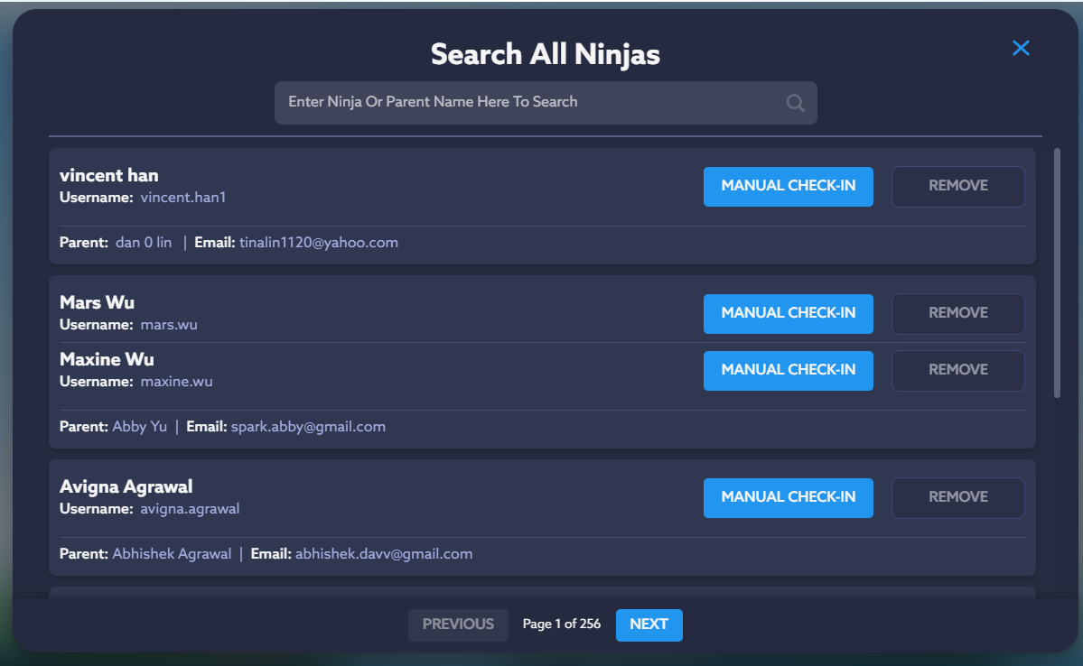
Task: Click parent name Abhishek Agrawal
Action: (x=172, y=554)
